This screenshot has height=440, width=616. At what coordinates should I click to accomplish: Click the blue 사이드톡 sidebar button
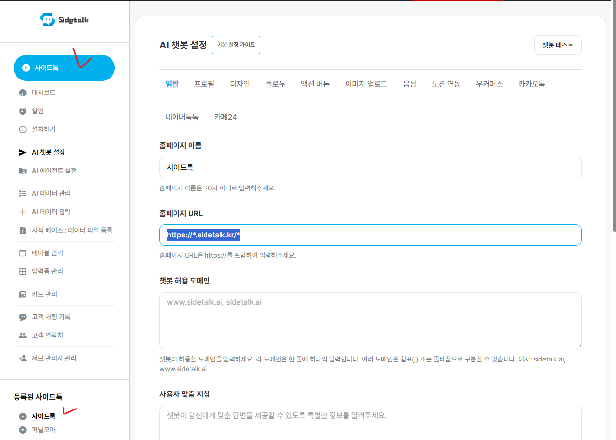pyautogui.click(x=64, y=68)
